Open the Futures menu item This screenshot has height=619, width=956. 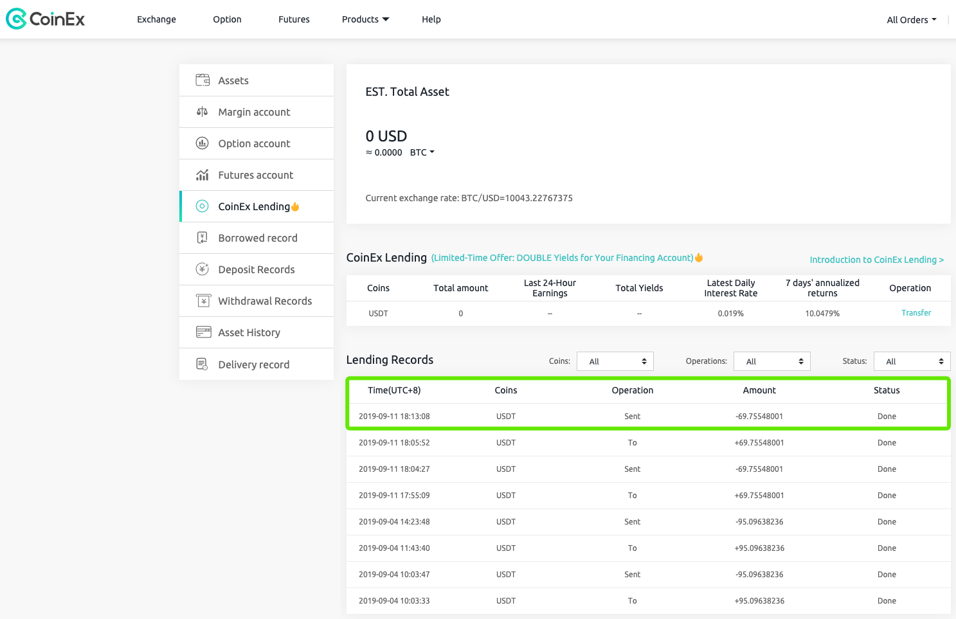click(x=294, y=19)
